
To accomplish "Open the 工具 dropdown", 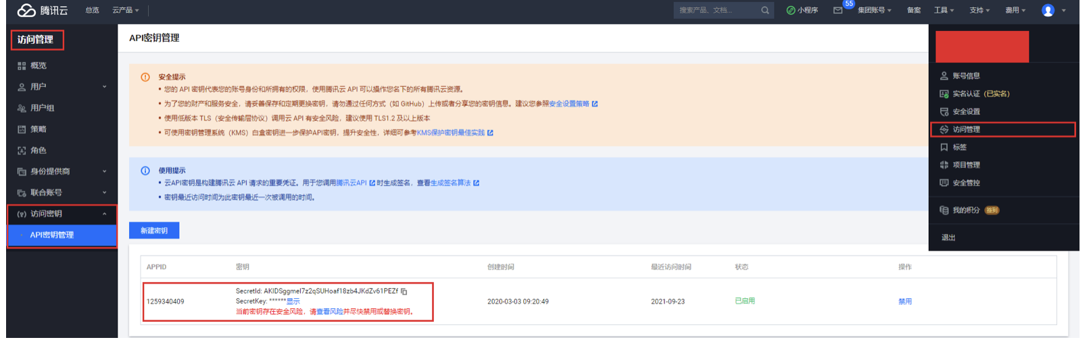I will pyautogui.click(x=944, y=10).
